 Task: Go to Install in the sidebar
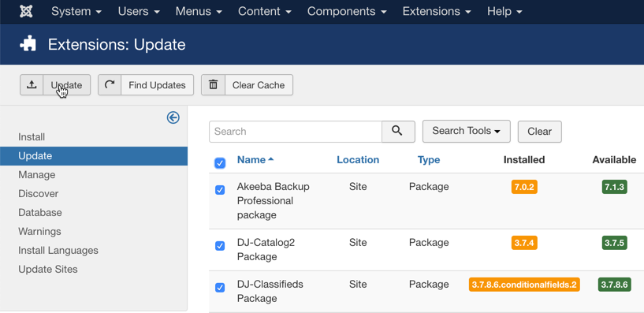[x=32, y=136]
